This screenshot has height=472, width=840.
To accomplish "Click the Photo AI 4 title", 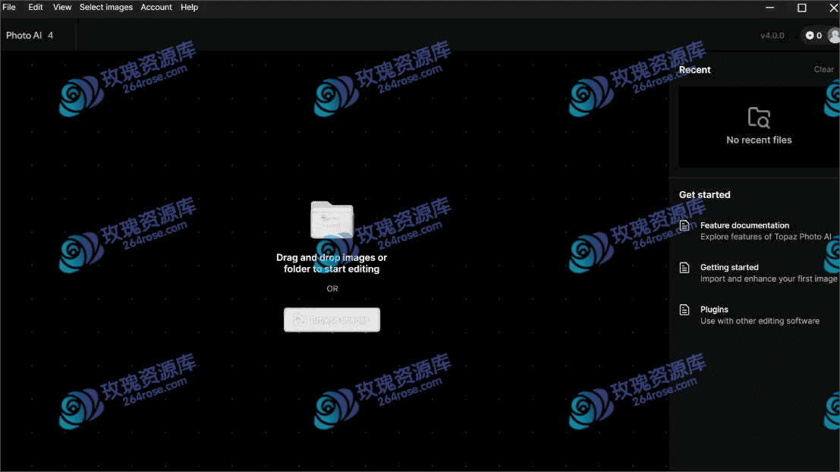I will pyautogui.click(x=30, y=36).
